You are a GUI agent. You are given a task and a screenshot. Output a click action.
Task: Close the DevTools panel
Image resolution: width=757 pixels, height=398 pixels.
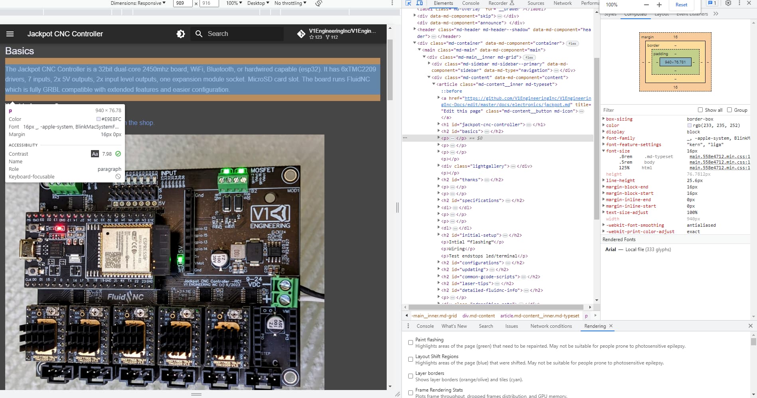749,3
